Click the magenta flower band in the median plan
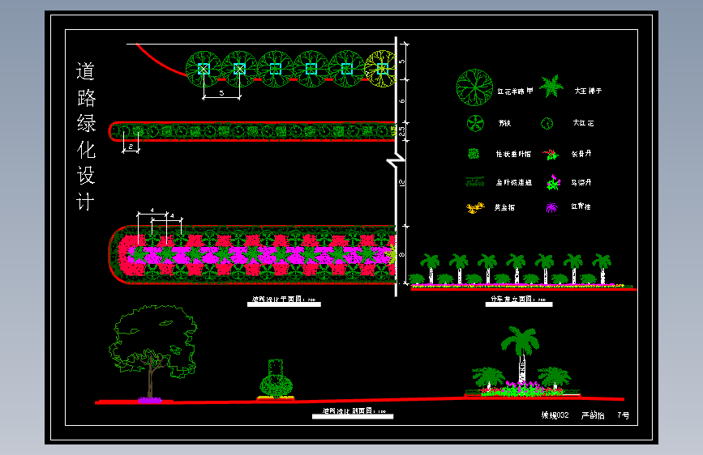This screenshot has width=703, height=455. tap(260, 255)
